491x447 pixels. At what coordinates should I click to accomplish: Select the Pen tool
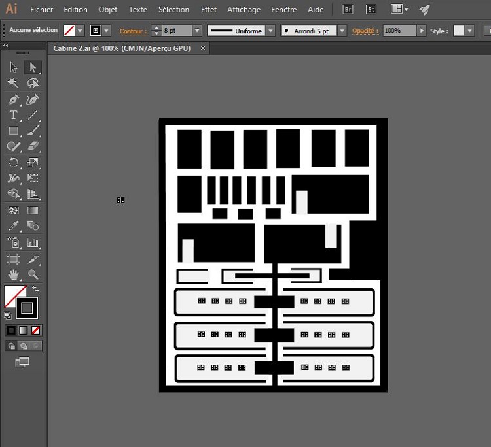pos(13,100)
